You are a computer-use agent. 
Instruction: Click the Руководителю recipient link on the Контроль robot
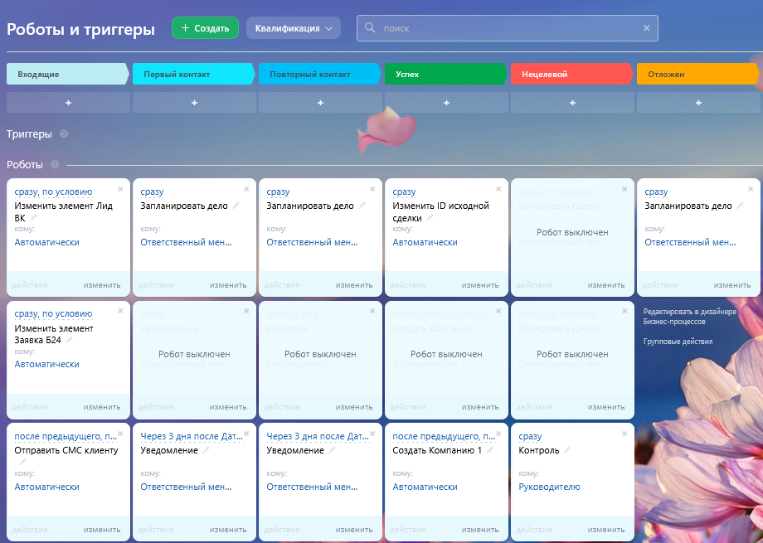coord(549,487)
